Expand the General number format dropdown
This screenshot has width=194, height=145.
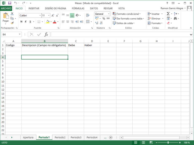[109, 14]
